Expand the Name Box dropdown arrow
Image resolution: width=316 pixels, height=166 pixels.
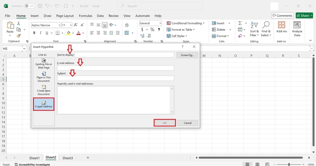click(24, 48)
